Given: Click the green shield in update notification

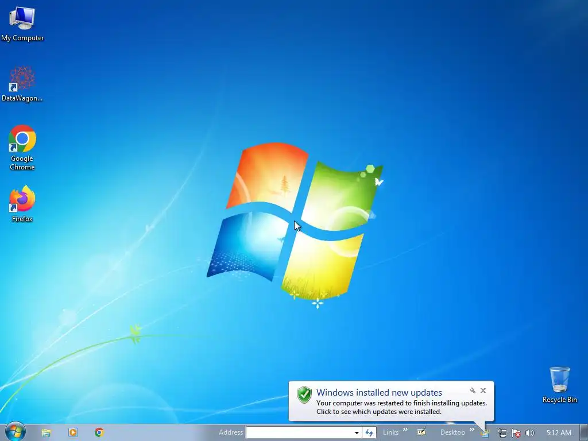Looking at the screenshot, I should coord(304,395).
